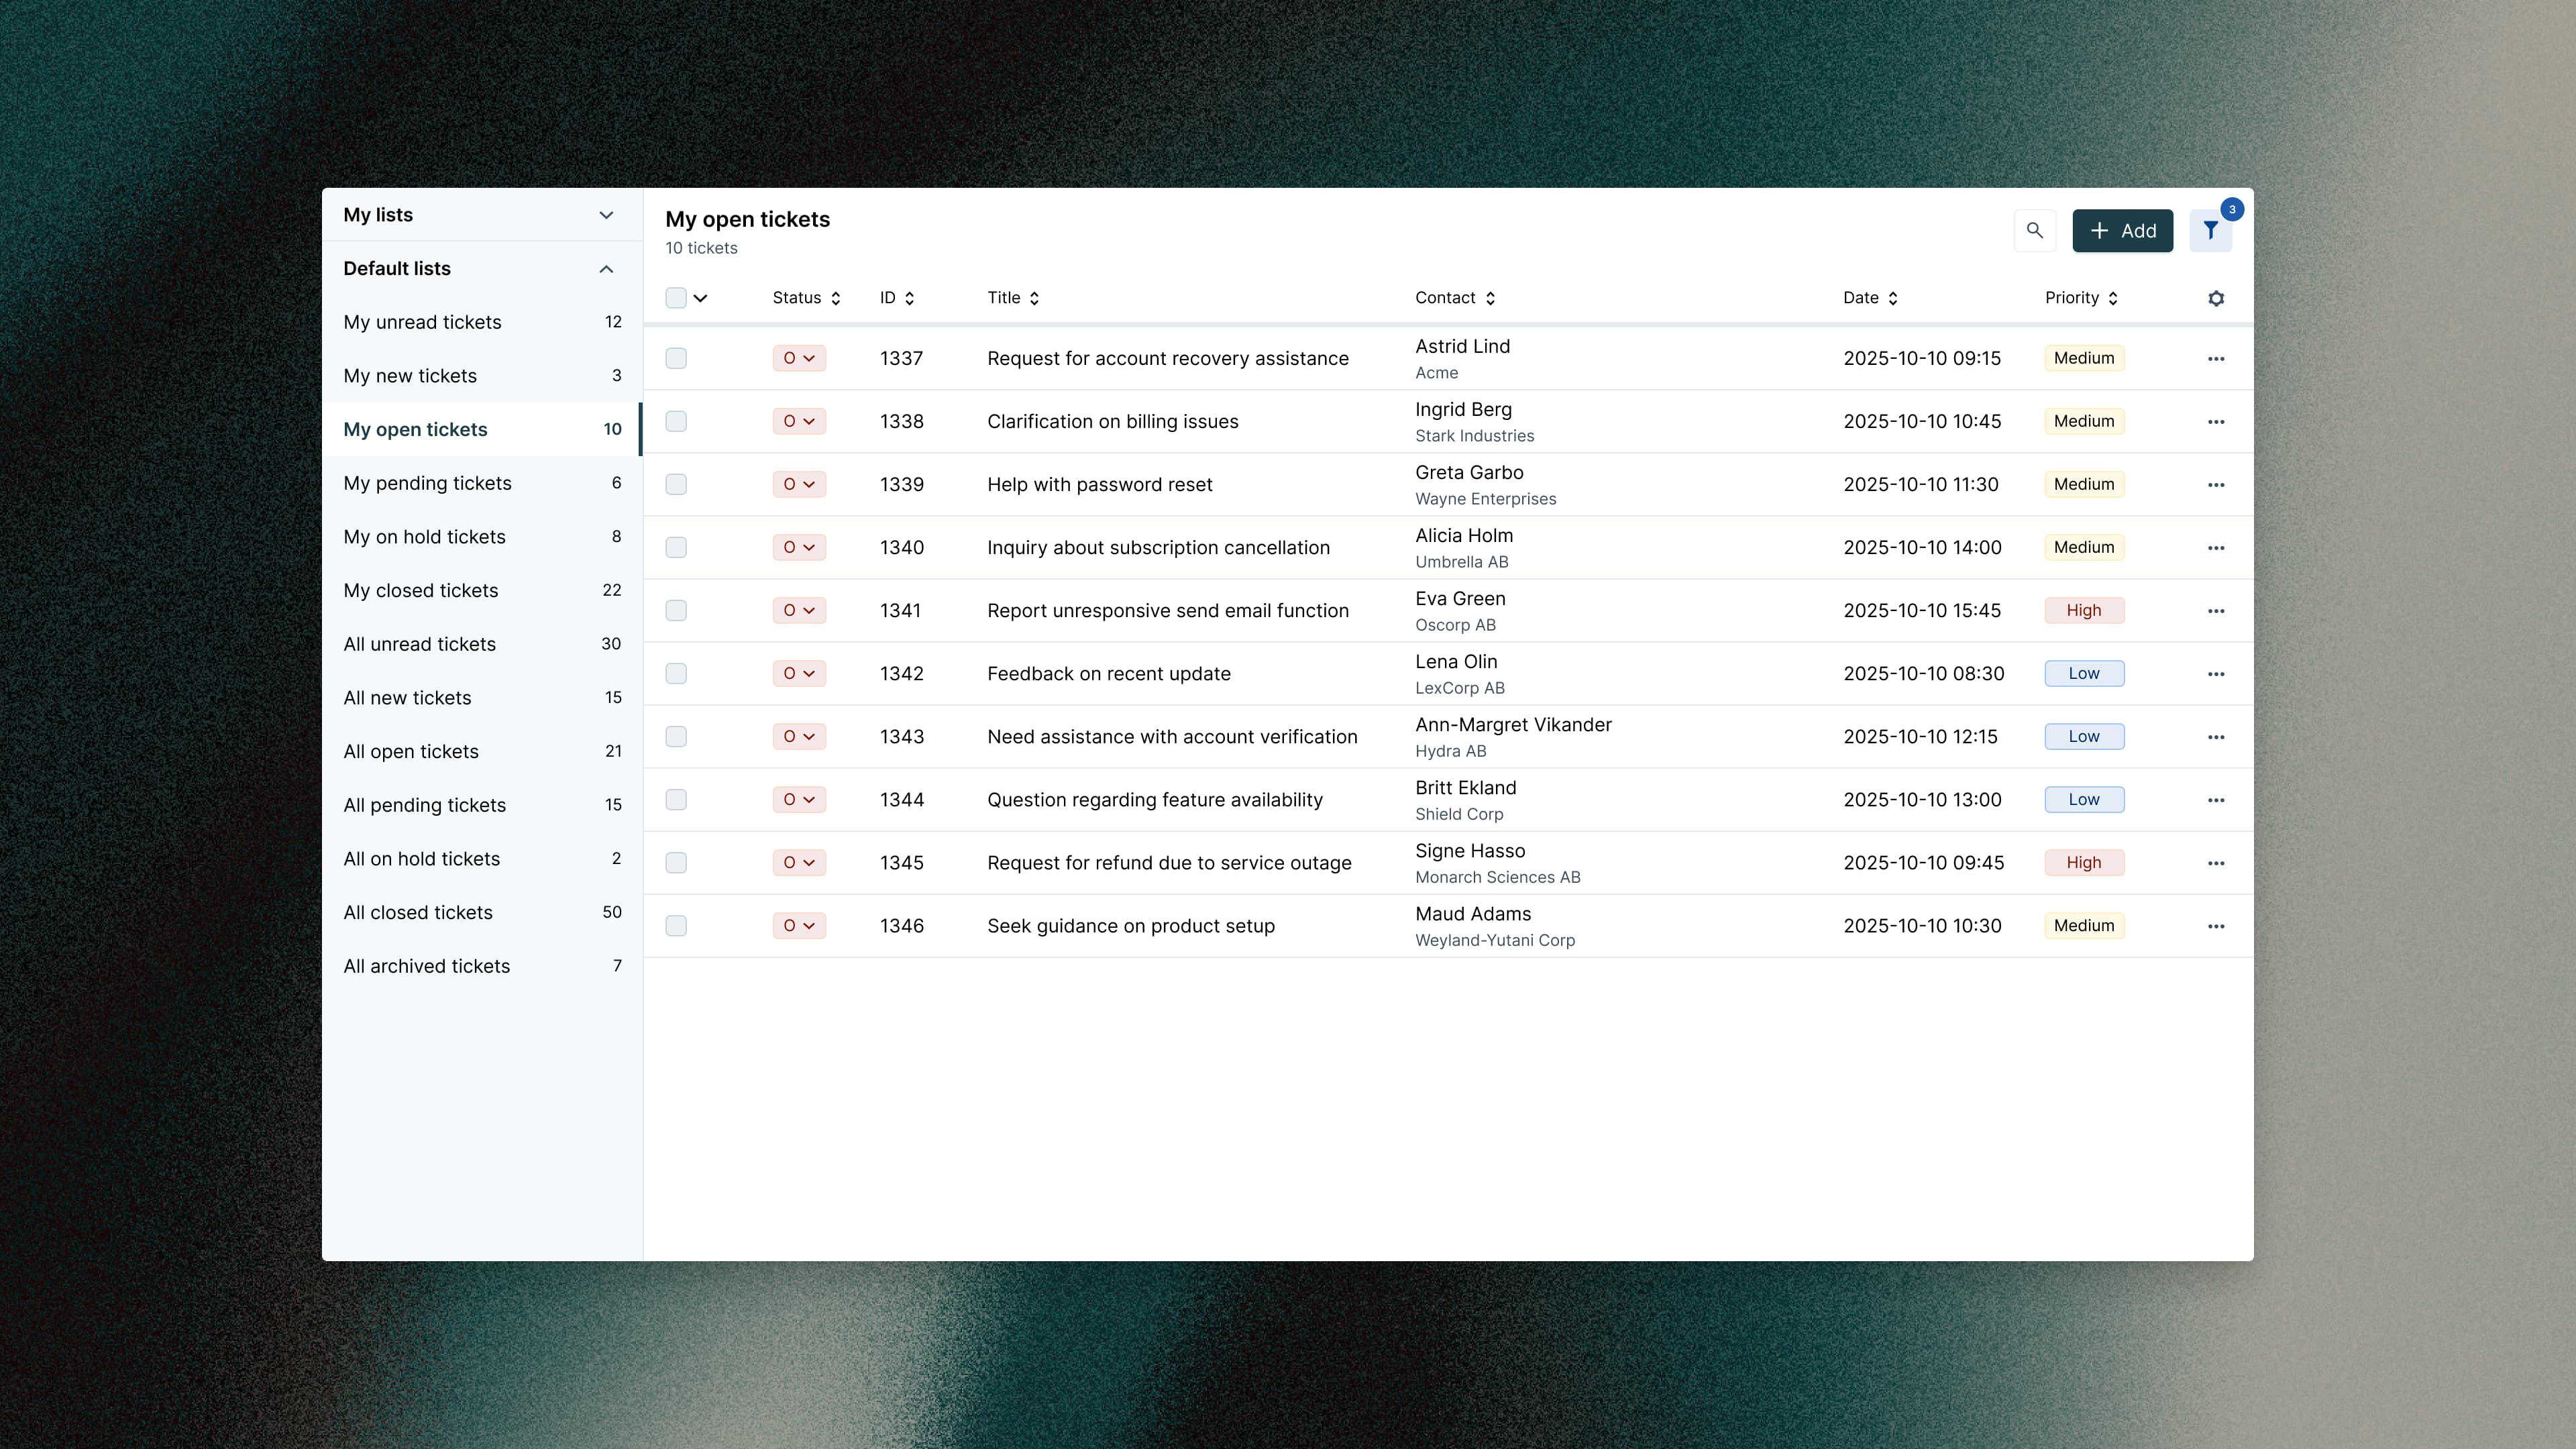Image resolution: width=2576 pixels, height=1449 pixels.
Task: Open the filter panel with 3 active filters
Action: pyautogui.click(x=2210, y=230)
